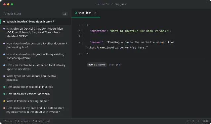Open question about integrating with existing software/platform
The width and height of the screenshot is (211, 124).
[36, 56]
